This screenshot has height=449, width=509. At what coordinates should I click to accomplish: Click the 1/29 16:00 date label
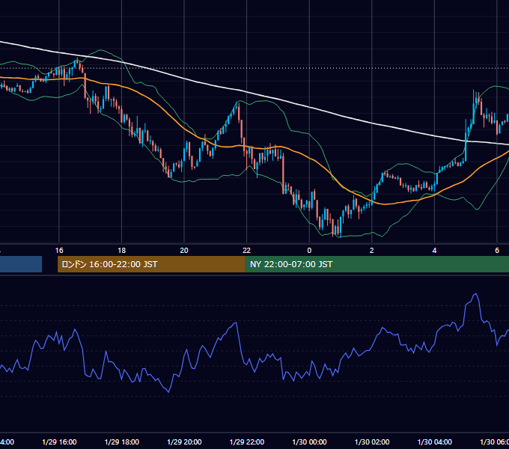point(59,442)
